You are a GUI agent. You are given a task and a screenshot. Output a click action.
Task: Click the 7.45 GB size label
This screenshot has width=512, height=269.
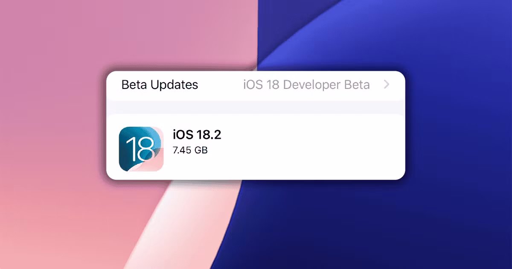[190, 150]
